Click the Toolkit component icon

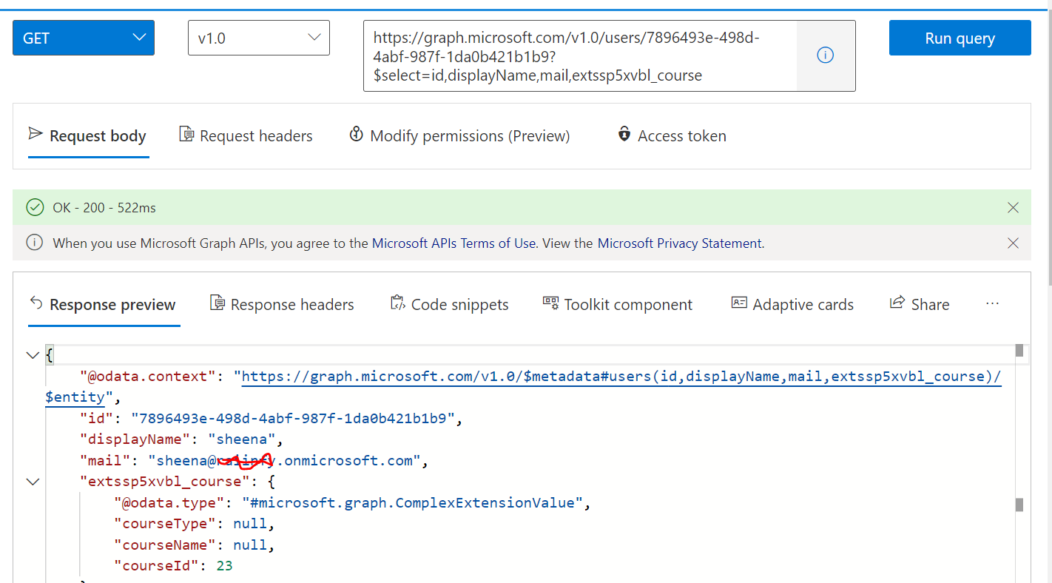coord(550,302)
